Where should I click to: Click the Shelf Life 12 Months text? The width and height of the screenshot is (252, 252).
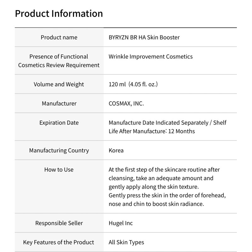152,131
